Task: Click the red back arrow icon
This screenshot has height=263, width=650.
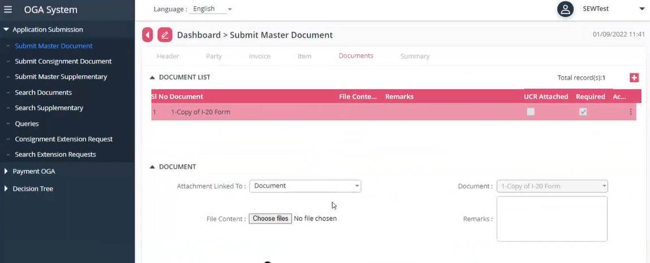Action: pyautogui.click(x=147, y=35)
